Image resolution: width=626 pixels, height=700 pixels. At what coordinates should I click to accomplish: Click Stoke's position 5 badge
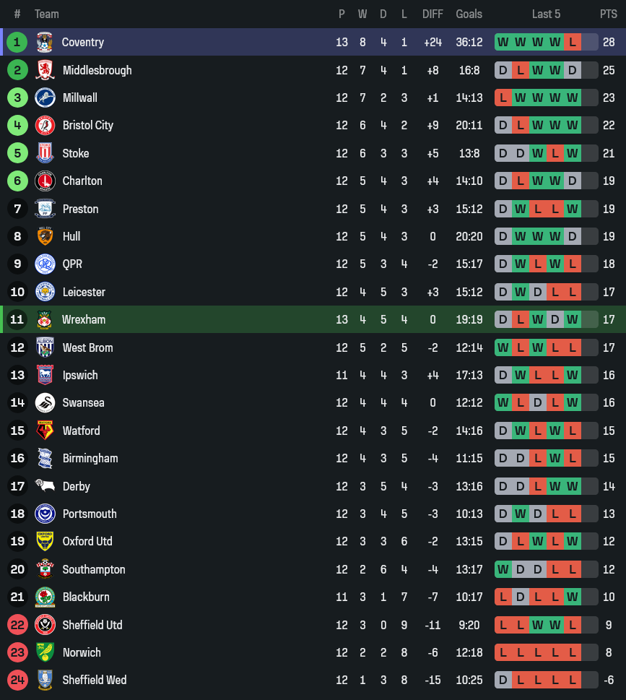[17, 153]
